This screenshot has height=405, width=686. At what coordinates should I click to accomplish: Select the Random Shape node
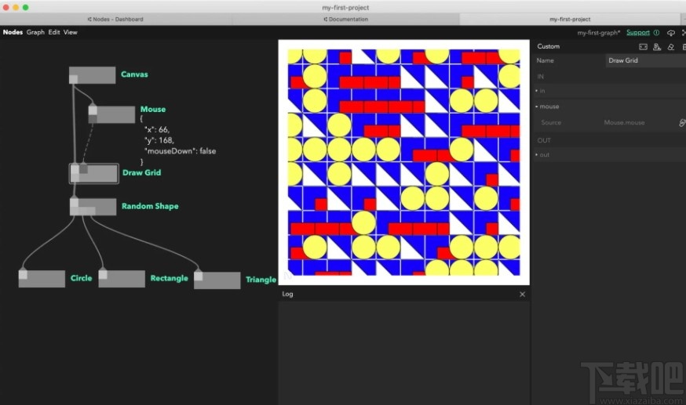(93, 207)
